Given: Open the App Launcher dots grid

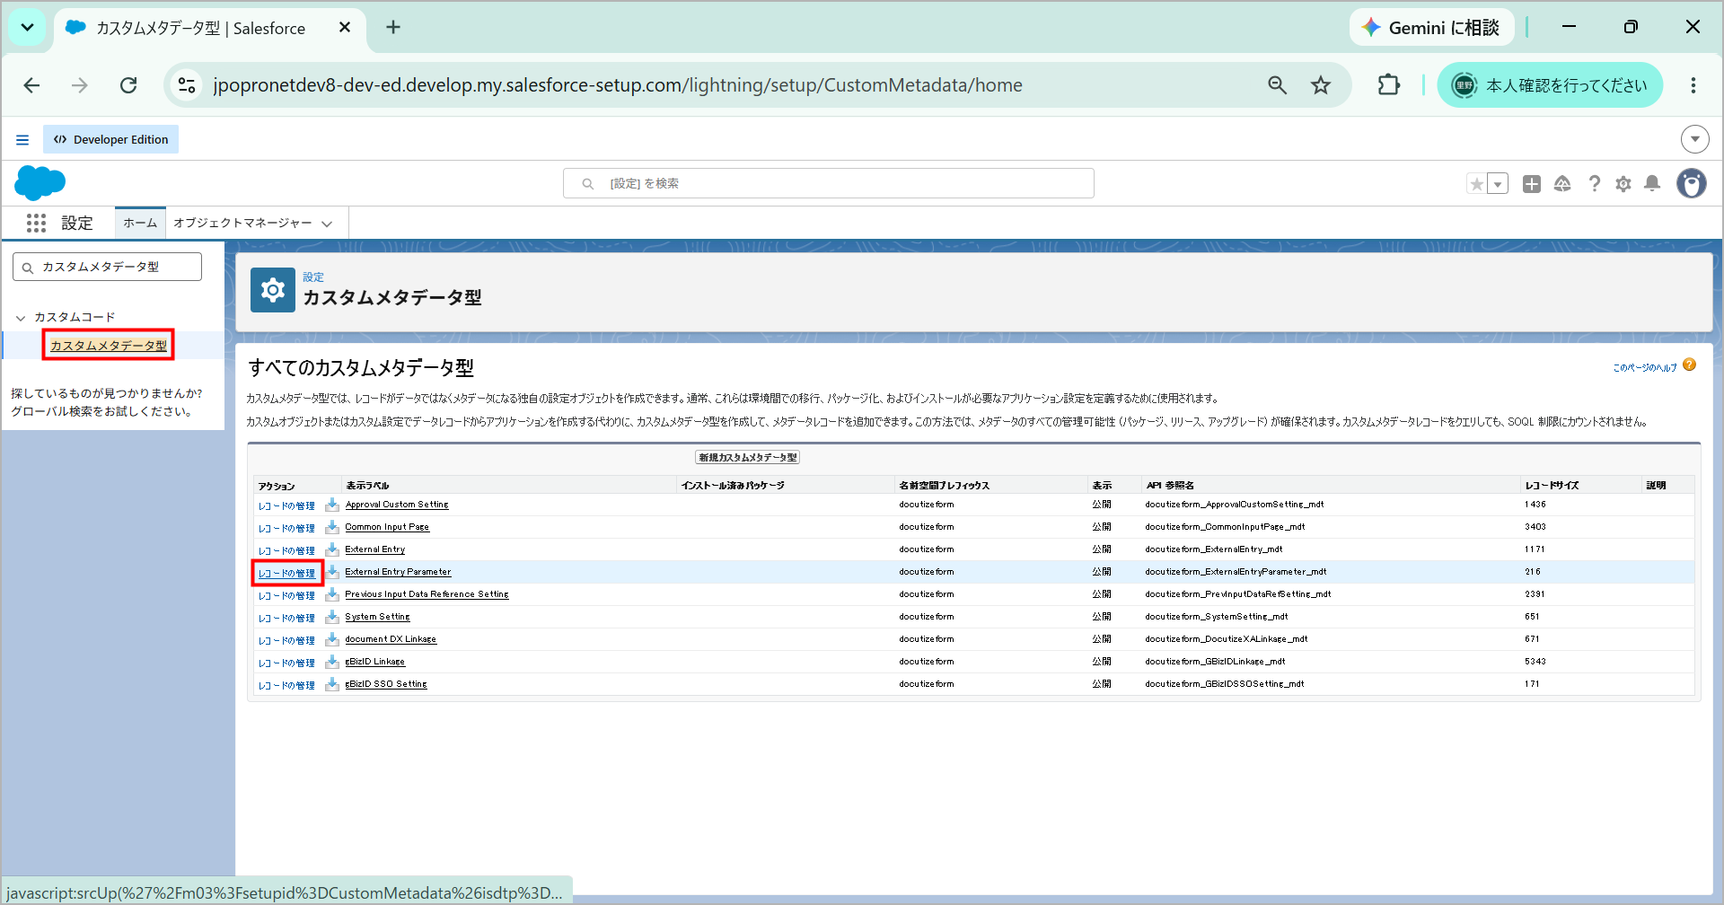Looking at the screenshot, I should tap(36, 224).
